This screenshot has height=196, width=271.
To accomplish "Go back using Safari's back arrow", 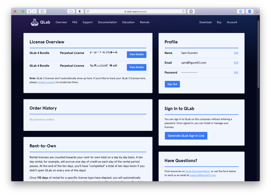I will click(29, 12).
